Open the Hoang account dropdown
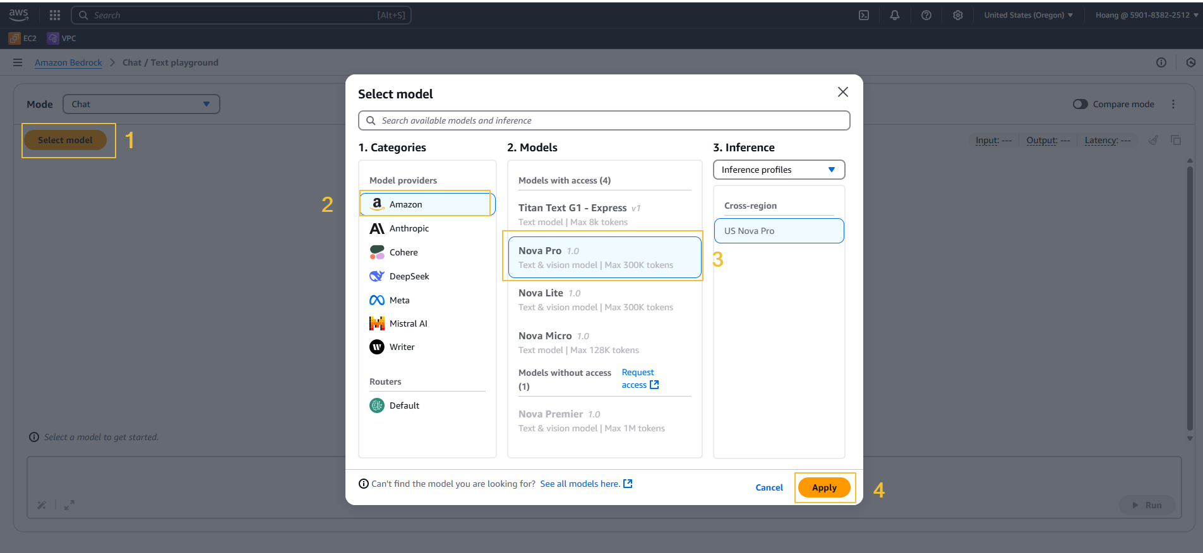Image resolution: width=1203 pixels, height=553 pixels. (x=1147, y=15)
